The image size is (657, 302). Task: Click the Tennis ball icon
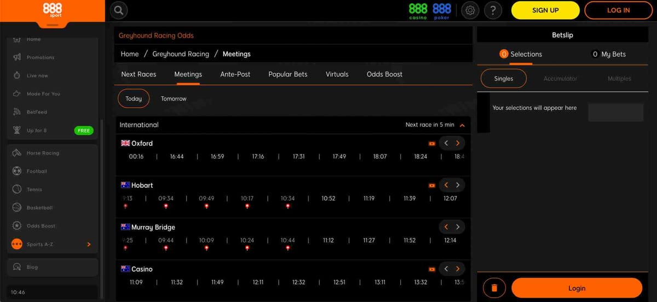17,190
